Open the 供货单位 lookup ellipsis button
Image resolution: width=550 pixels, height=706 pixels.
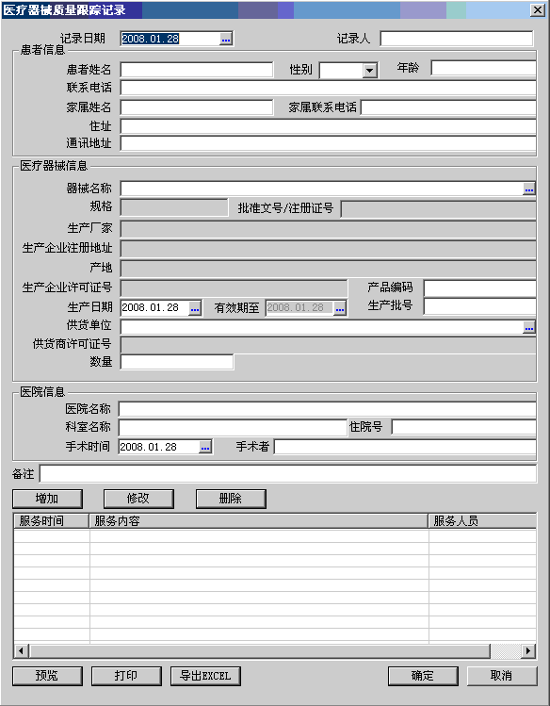tap(529, 327)
